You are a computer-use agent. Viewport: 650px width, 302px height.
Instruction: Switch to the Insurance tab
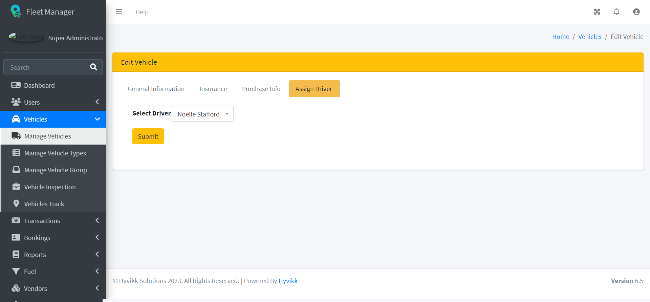(x=213, y=89)
